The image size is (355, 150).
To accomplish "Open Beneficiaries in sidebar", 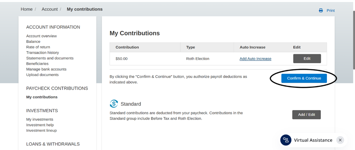I will (38, 64).
